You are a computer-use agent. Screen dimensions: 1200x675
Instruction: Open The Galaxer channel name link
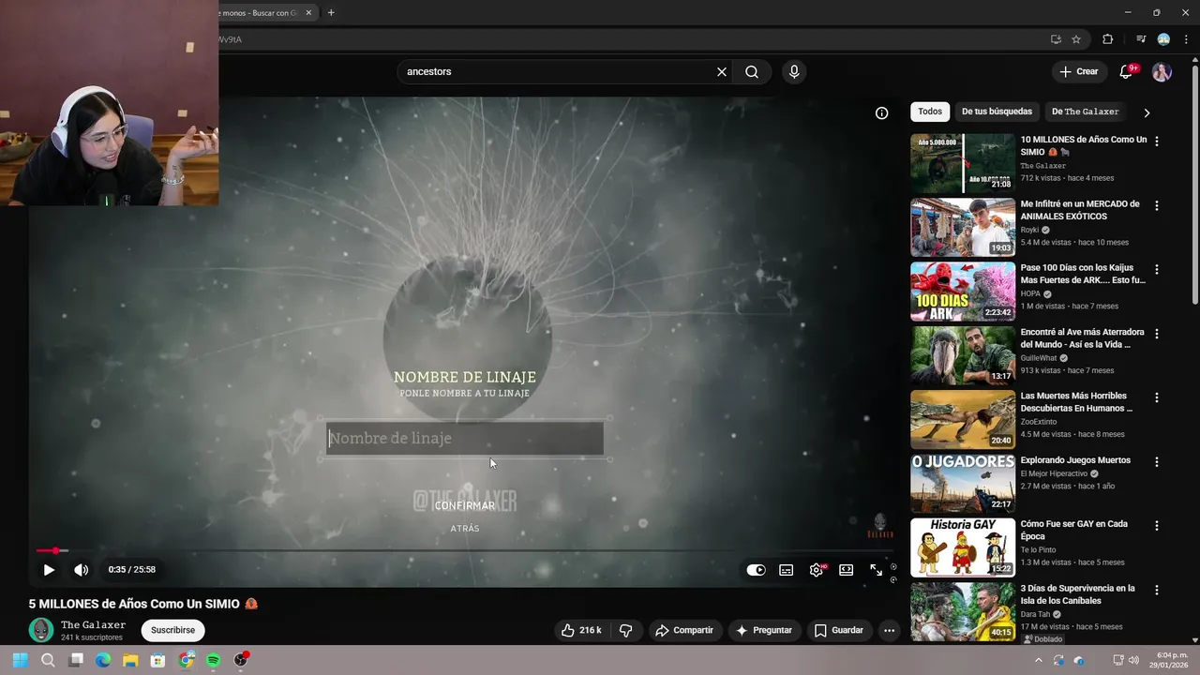93,625
